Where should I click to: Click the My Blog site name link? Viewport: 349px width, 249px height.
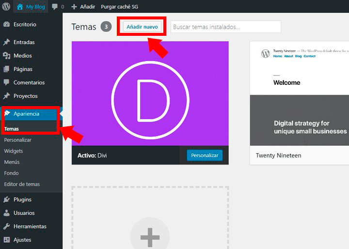[35, 7]
